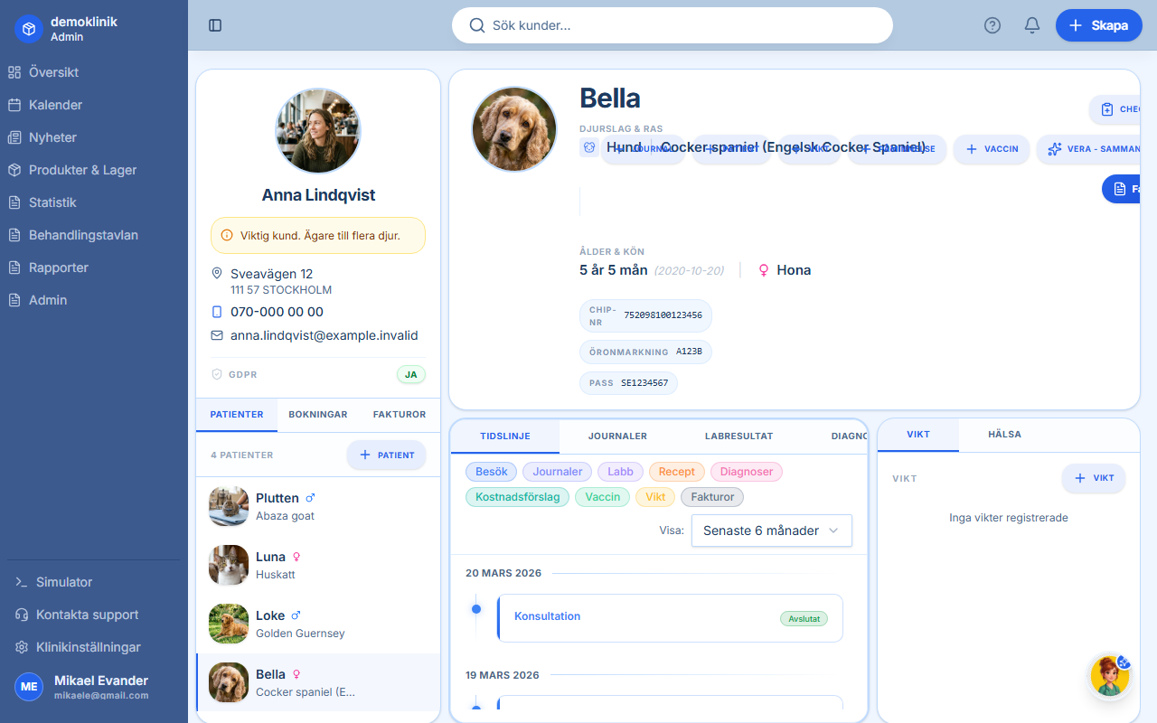Screen dimensions: 1157x723
Task: Click the help question mark icon
Action: tap(992, 25)
